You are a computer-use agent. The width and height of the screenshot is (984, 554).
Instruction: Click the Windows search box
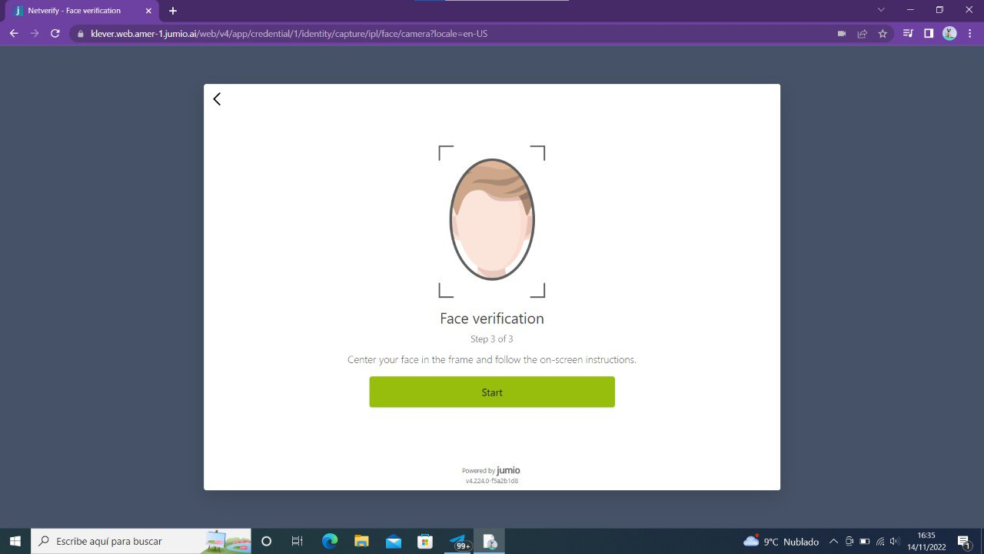click(141, 541)
